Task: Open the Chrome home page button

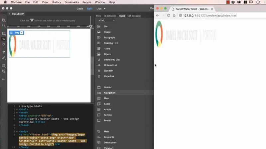Action: click(x=174, y=15)
